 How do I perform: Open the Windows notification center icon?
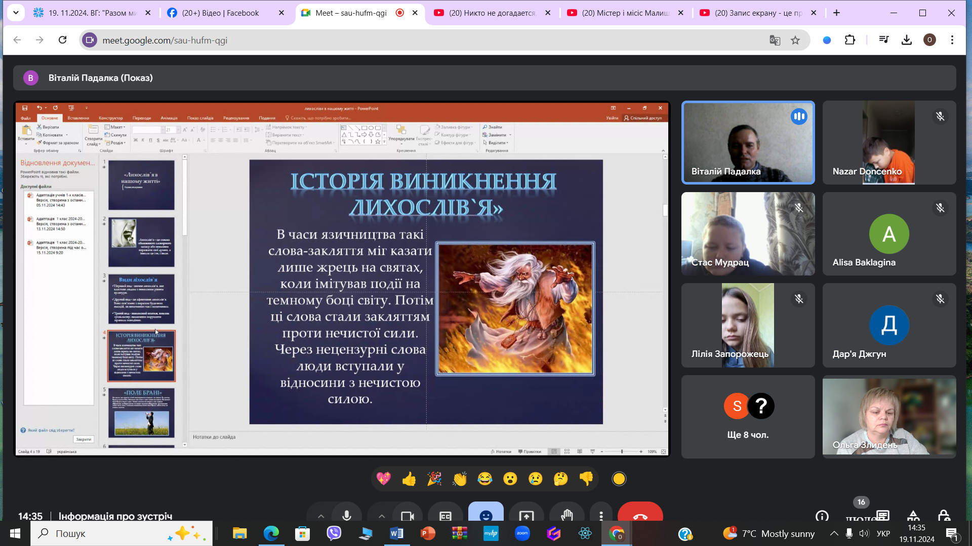pos(952,534)
